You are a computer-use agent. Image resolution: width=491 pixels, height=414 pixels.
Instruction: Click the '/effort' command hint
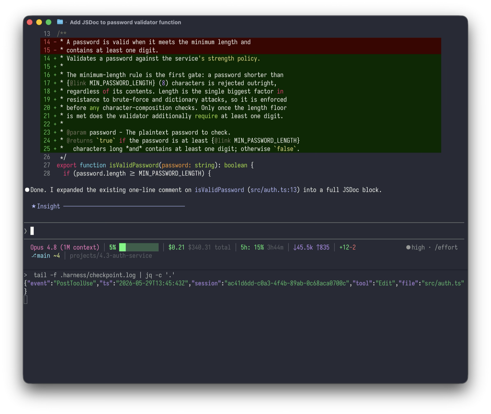click(446, 247)
